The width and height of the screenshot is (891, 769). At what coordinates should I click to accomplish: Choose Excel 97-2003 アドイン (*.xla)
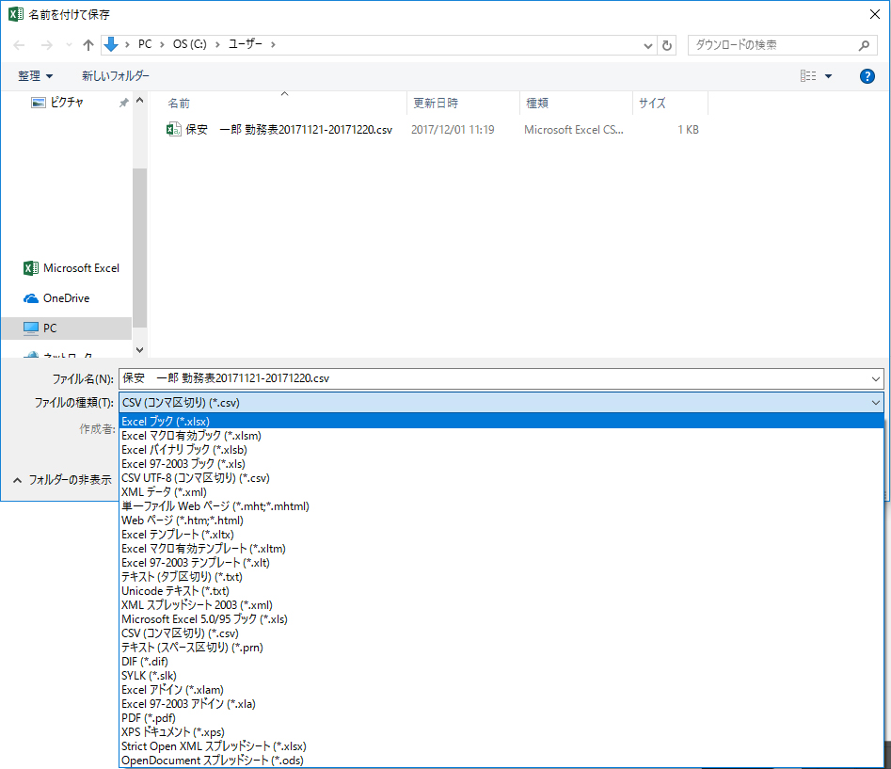click(501, 704)
